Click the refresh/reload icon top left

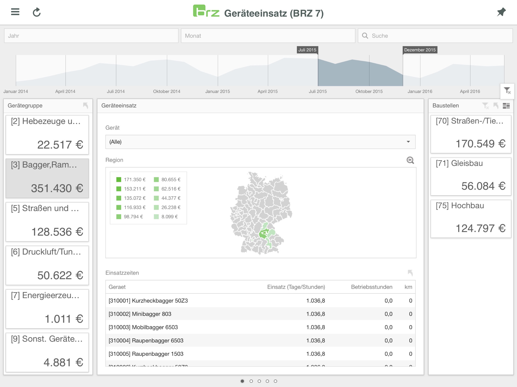(x=36, y=13)
